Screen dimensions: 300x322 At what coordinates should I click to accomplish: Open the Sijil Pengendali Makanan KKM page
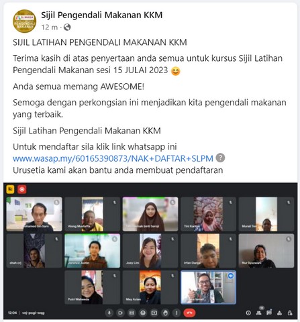(x=102, y=15)
